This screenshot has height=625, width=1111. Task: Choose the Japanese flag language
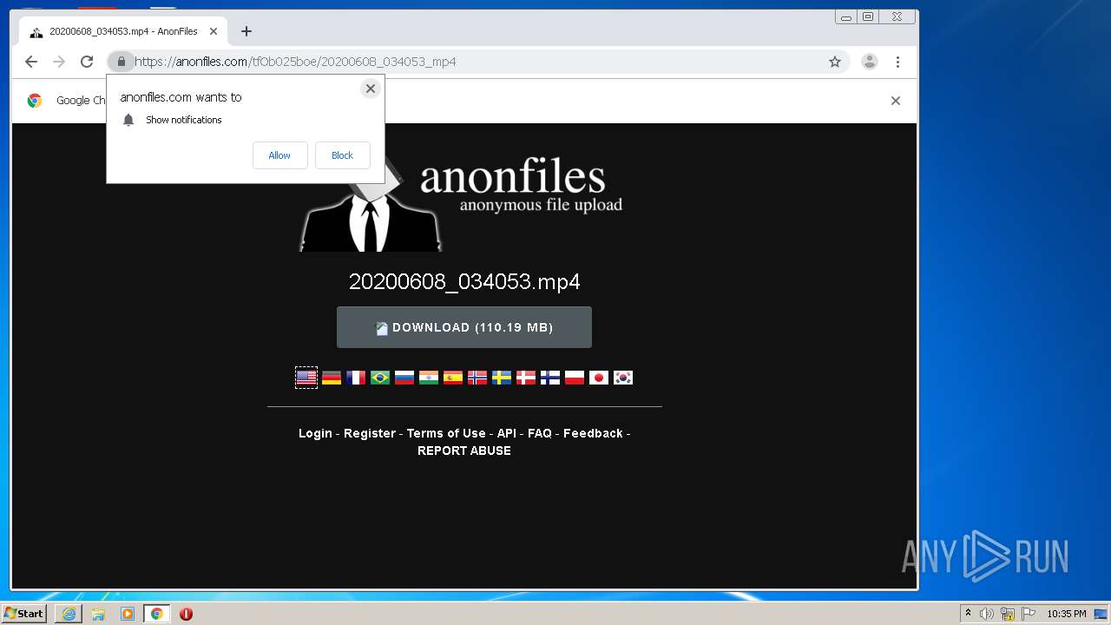point(599,378)
